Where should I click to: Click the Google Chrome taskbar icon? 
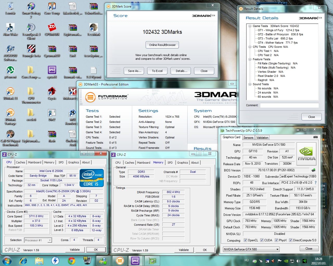pyautogui.click(x=71, y=261)
